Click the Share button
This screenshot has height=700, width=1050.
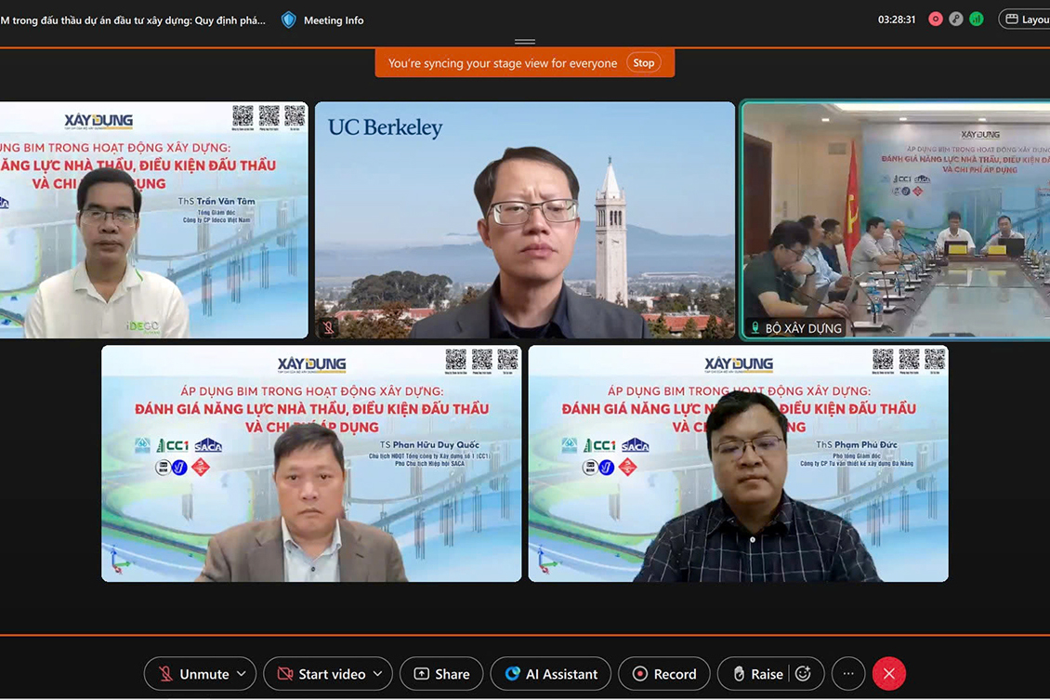[x=441, y=674]
